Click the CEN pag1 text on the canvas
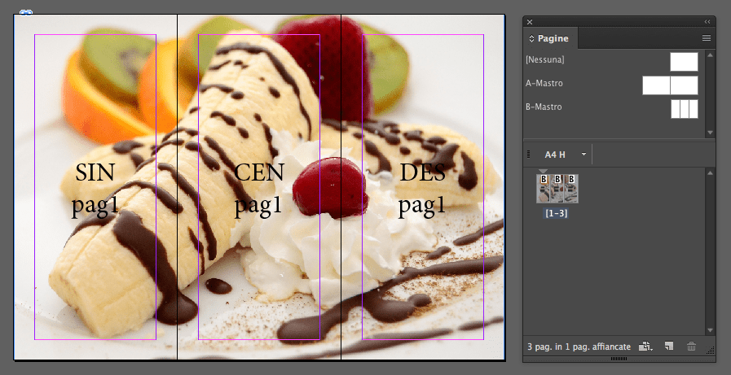The image size is (731, 375). click(x=258, y=189)
